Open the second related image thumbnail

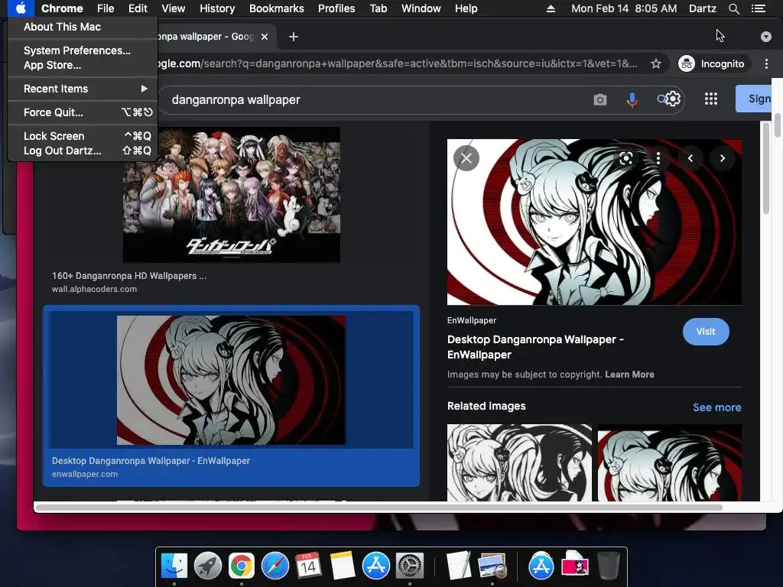[x=670, y=462]
